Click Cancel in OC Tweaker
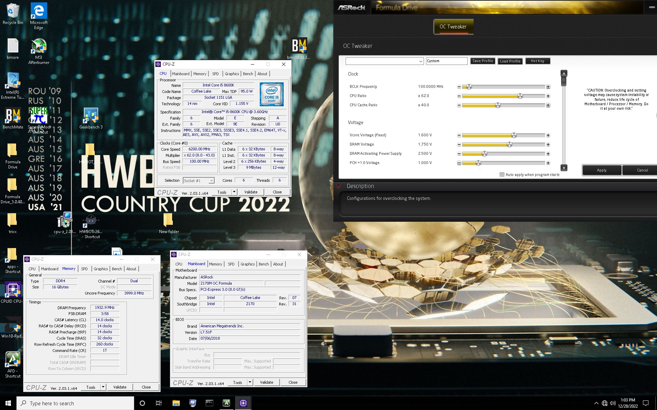657x410 pixels. pyautogui.click(x=640, y=170)
